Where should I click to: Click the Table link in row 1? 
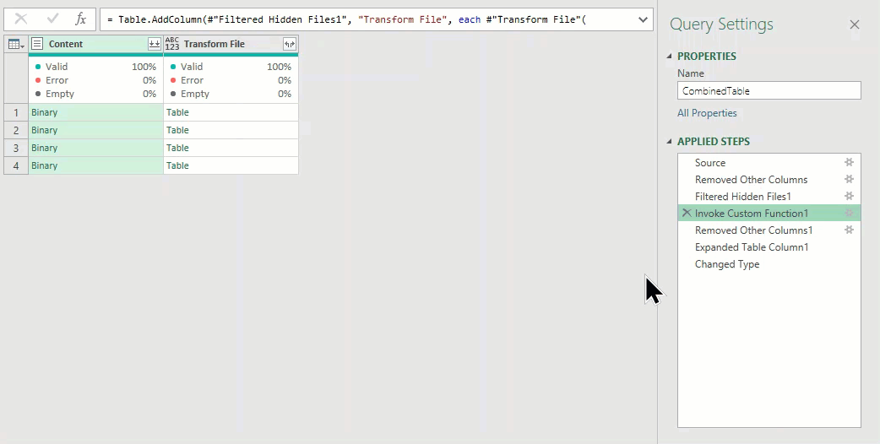click(x=177, y=112)
